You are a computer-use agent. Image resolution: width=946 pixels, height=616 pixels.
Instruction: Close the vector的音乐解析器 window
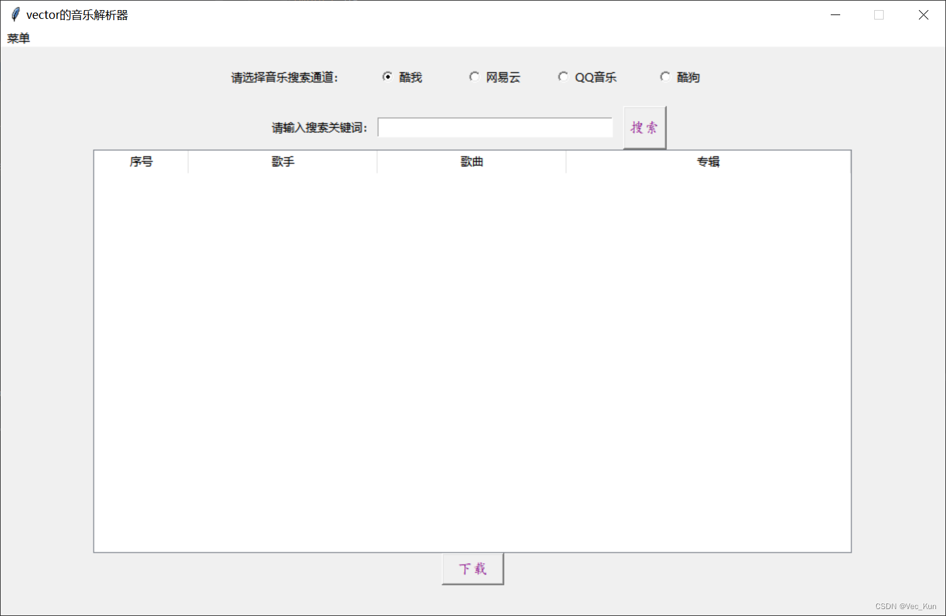point(923,15)
